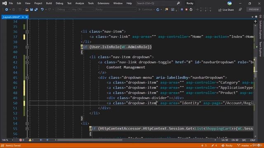Click the split editor icon above the scrollbar

(255, 21)
